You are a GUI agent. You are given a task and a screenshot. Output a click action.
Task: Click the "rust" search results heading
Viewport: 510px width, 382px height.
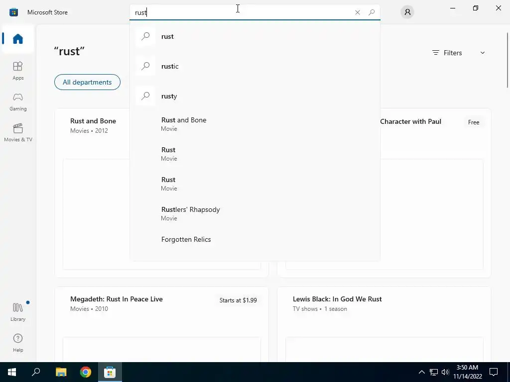click(69, 51)
